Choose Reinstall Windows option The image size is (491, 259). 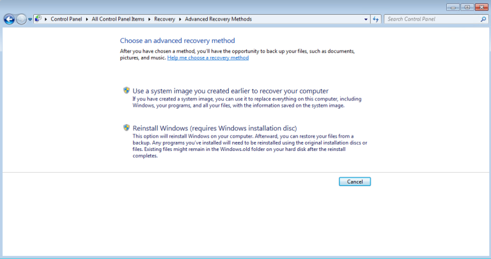click(x=215, y=128)
